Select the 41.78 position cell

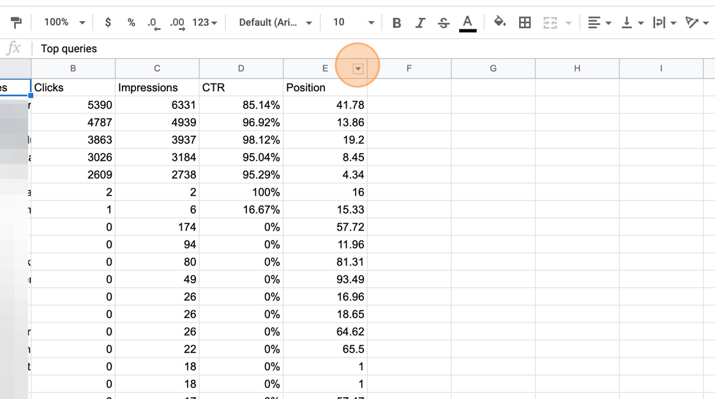(x=325, y=105)
